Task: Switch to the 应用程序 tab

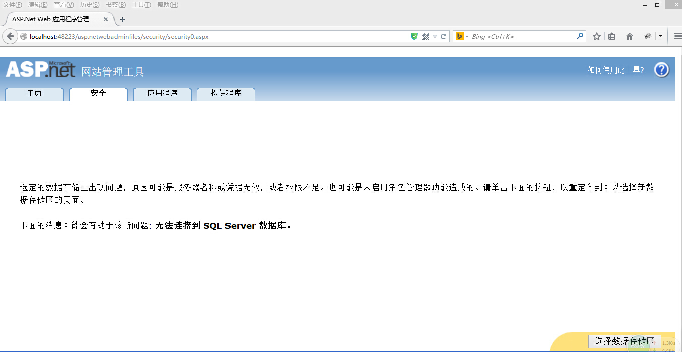Action: click(162, 94)
